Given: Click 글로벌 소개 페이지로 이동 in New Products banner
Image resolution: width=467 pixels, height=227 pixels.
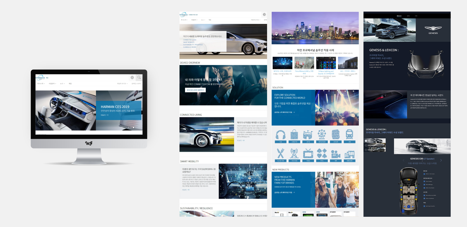Looking at the screenshot, I should click(285, 193).
